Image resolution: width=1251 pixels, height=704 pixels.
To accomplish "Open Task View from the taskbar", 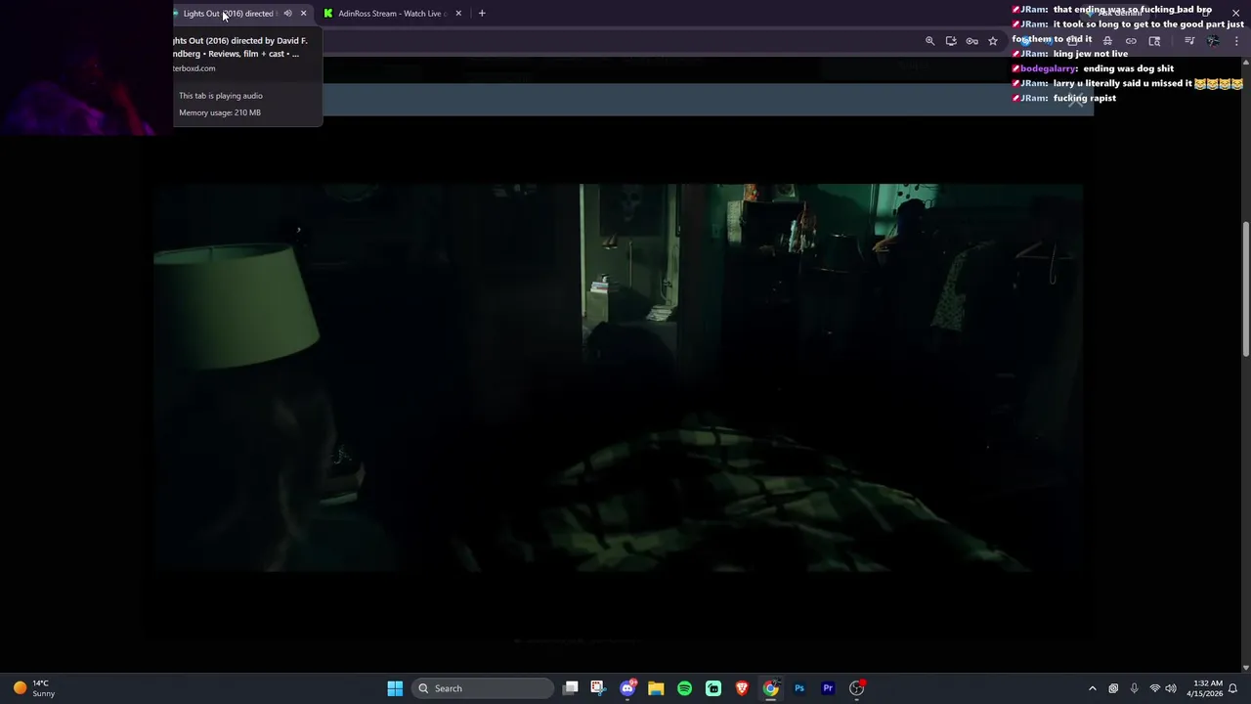I will tap(571, 688).
